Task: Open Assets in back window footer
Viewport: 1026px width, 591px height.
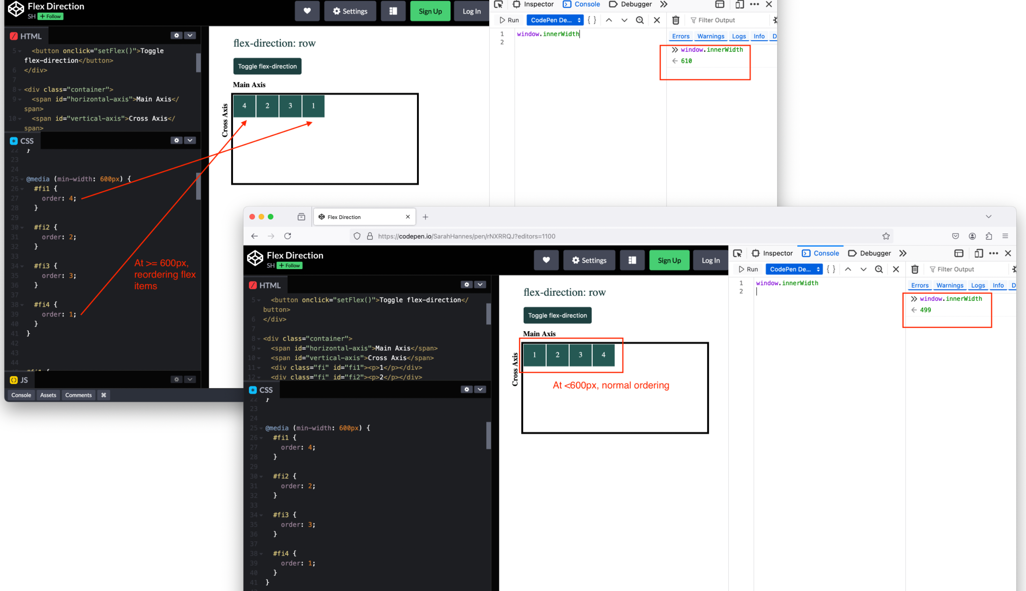Action: click(48, 395)
